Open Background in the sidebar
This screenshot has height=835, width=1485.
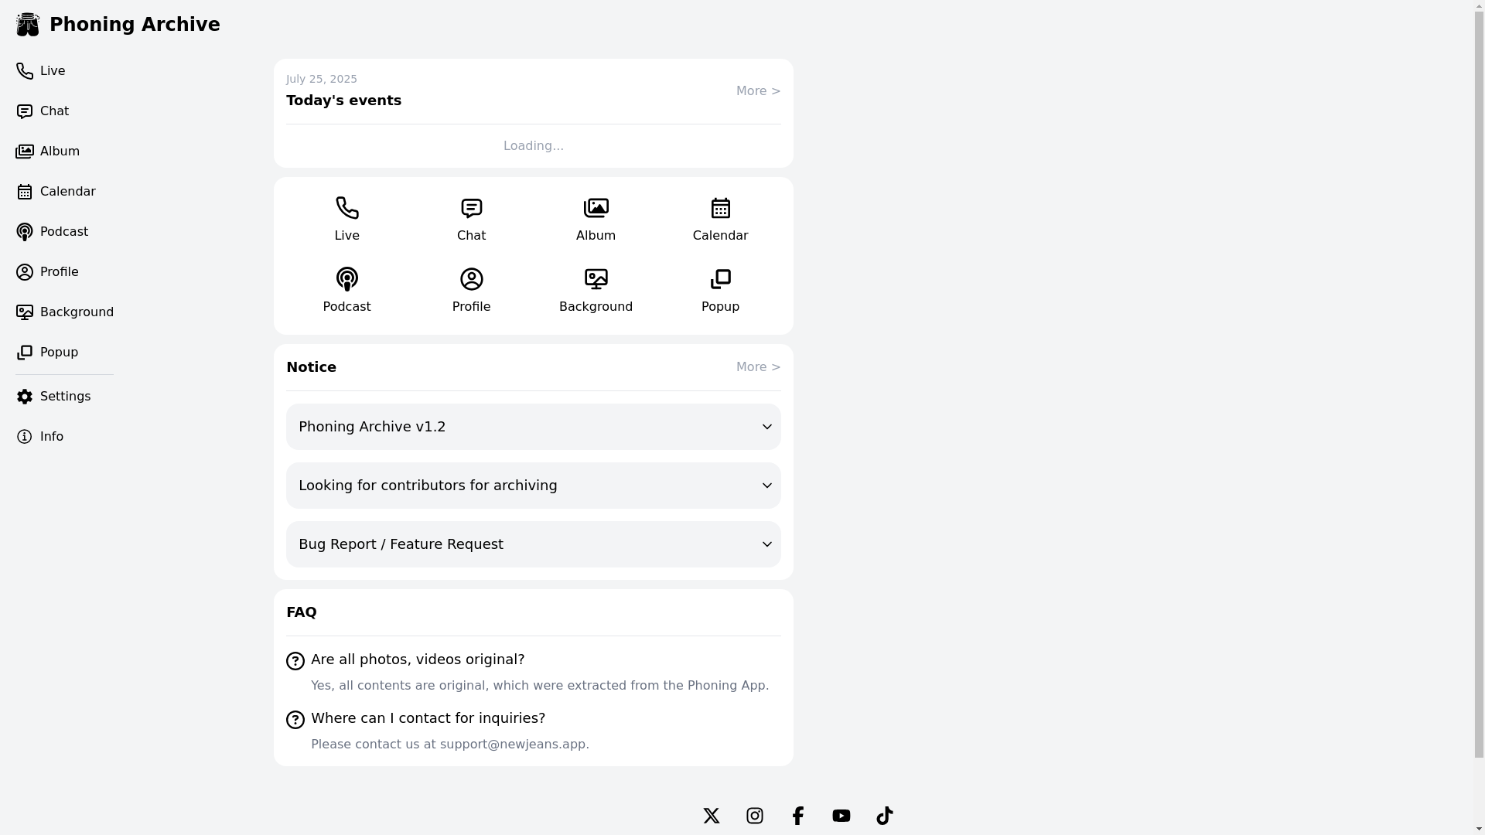64,312
